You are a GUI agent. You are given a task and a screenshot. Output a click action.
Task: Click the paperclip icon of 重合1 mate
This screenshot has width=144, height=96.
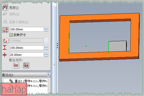point(11,81)
